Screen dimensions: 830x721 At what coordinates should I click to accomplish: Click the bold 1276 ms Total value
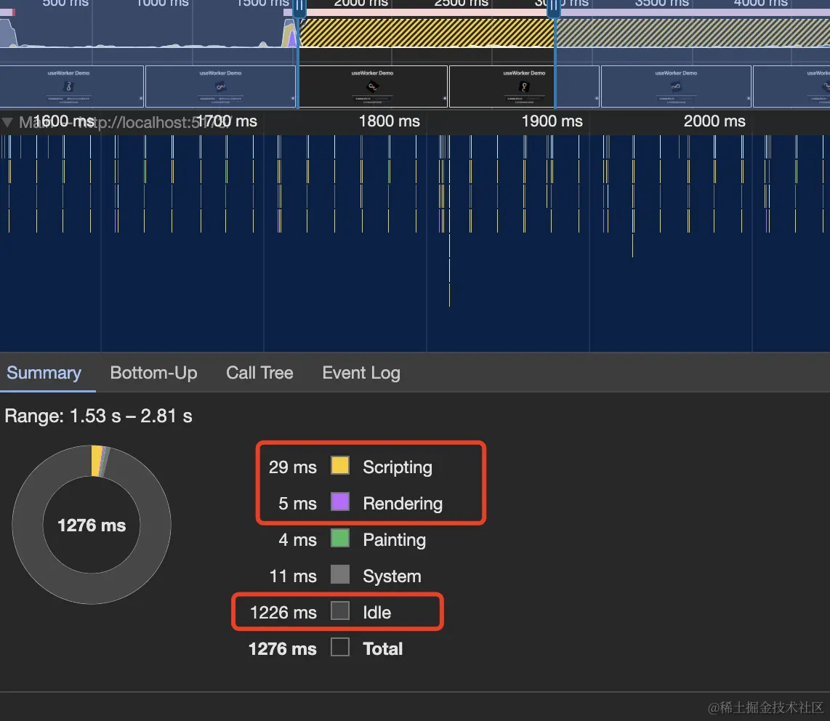click(283, 649)
